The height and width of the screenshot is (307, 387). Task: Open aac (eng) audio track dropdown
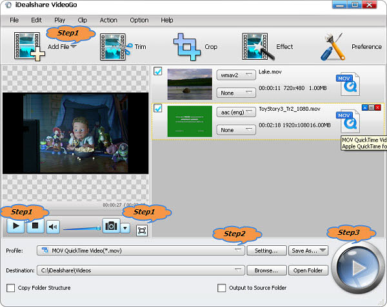click(x=236, y=112)
